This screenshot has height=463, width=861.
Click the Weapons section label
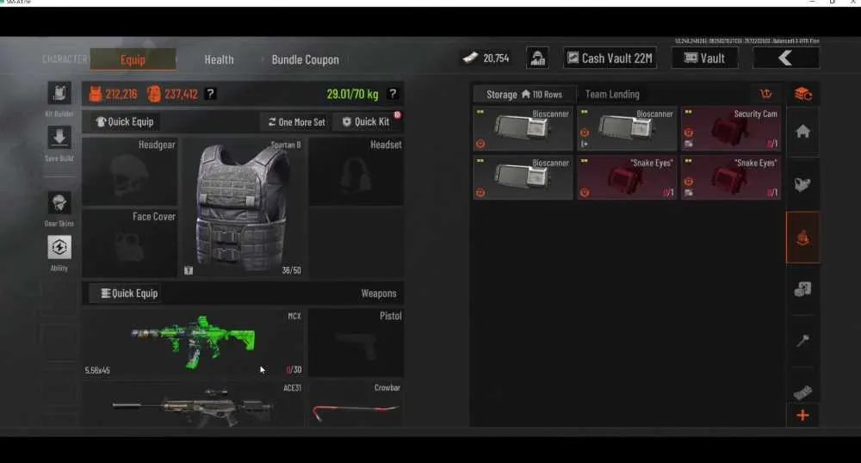click(x=378, y=293)
